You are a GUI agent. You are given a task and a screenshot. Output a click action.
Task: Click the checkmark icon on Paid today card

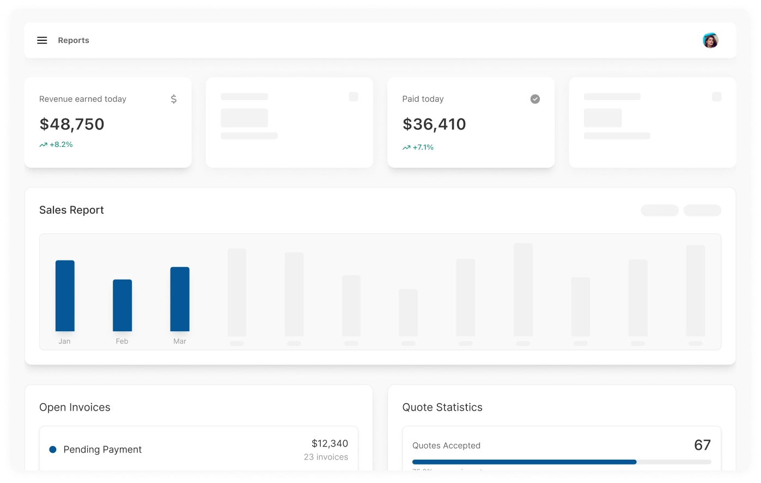535,99
